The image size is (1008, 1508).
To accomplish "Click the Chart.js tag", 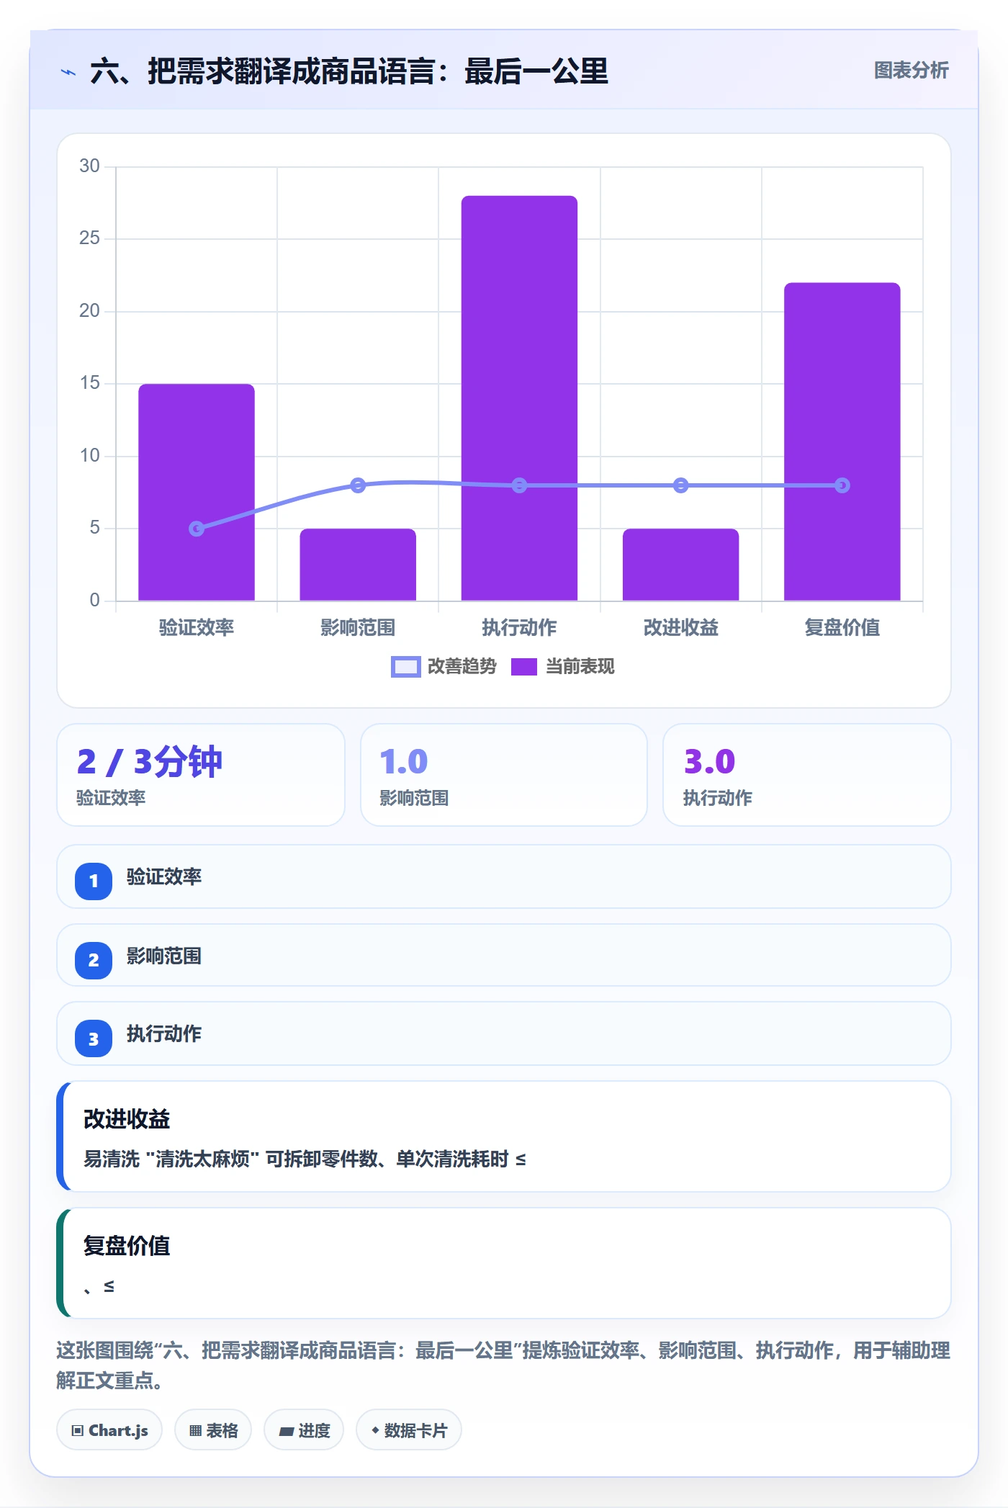I will (109, 1430).
